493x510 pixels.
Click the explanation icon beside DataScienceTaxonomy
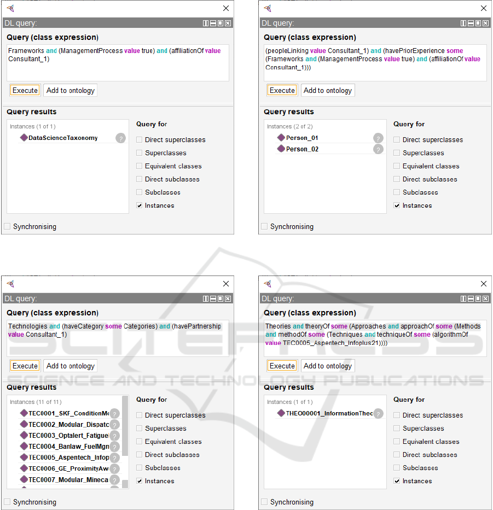click(120, 138)
